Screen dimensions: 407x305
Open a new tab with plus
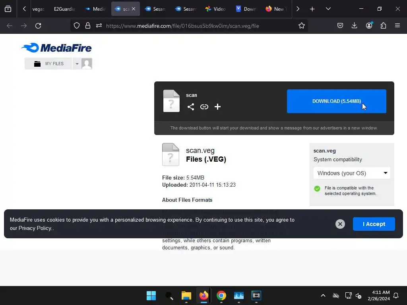[312, 9]
